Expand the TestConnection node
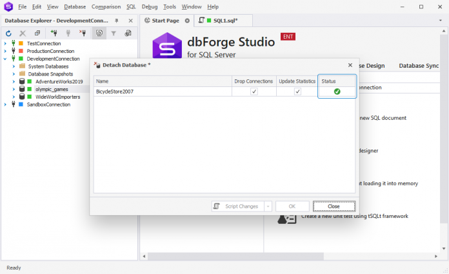The width and height of the screenshot is (449, 274). (x=5, y=44)
